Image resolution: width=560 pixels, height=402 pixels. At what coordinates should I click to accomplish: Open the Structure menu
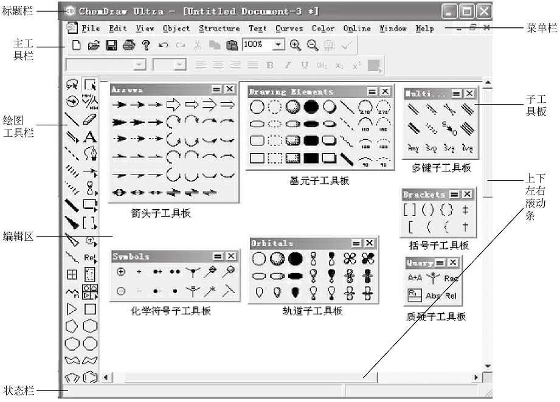point(219,28)
